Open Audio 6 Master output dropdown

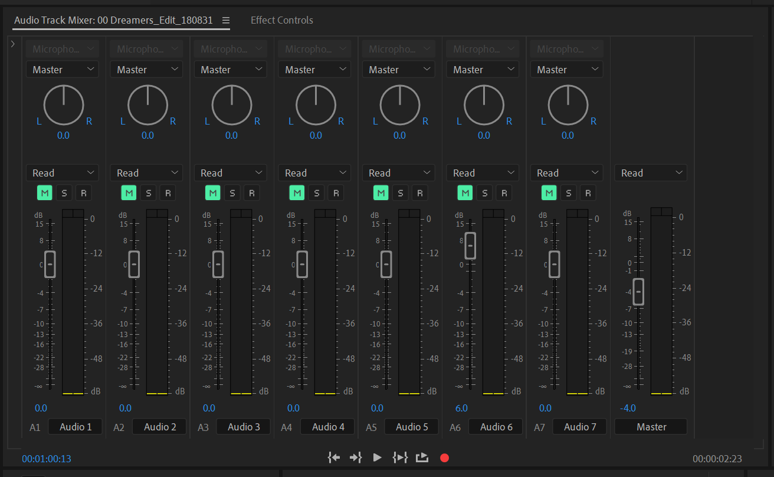tap(483, 70)
